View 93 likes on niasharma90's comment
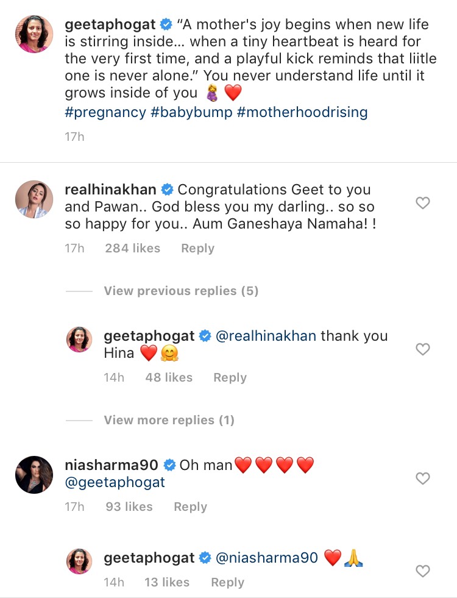The image size is (457, 598). [129, 507]
